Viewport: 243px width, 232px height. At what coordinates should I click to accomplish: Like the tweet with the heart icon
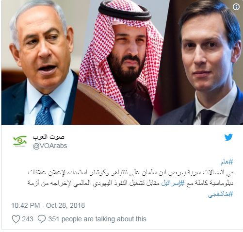click(x=16, y=219)
